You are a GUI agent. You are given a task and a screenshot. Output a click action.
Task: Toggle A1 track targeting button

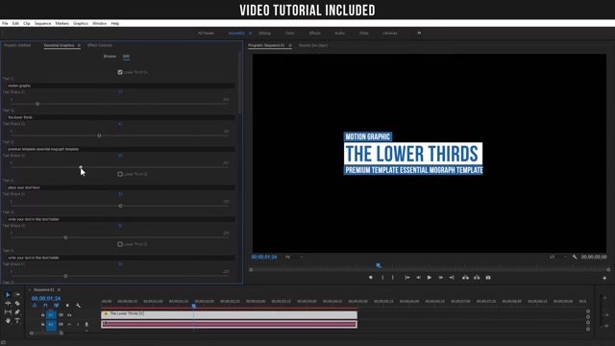pos(51,325)
